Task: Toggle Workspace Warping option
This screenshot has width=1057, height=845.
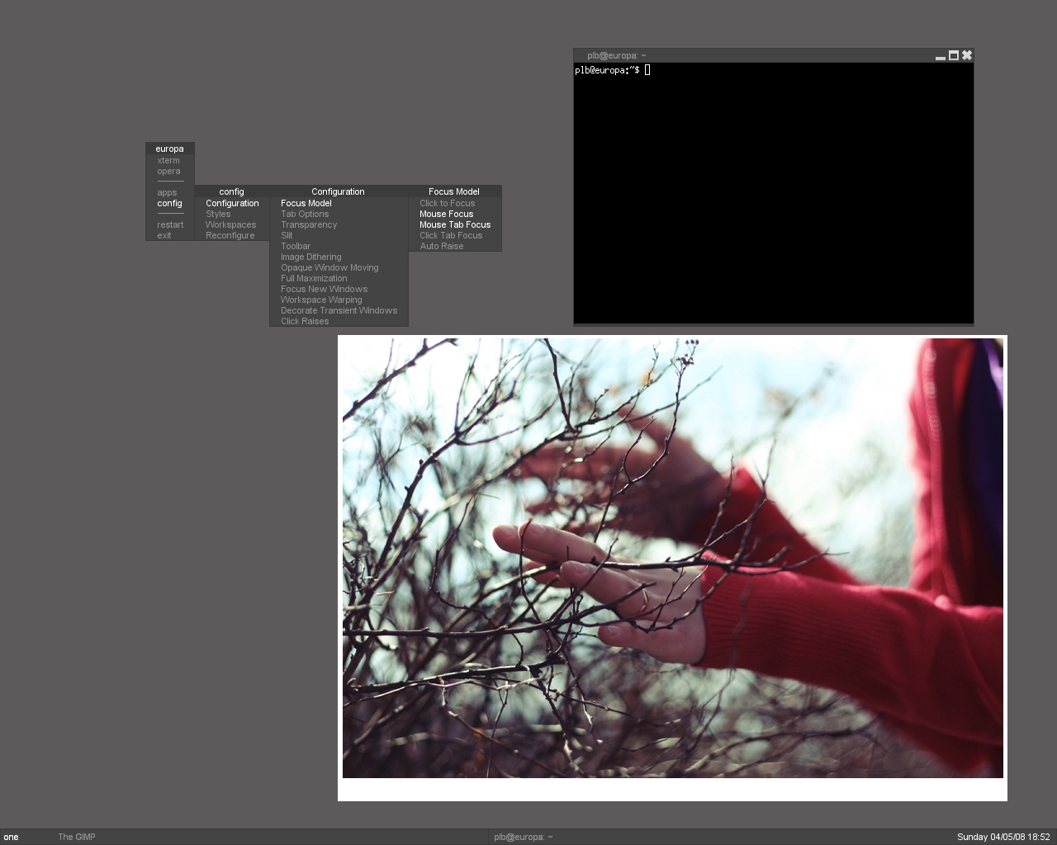Action: click(x=339, y=300)
